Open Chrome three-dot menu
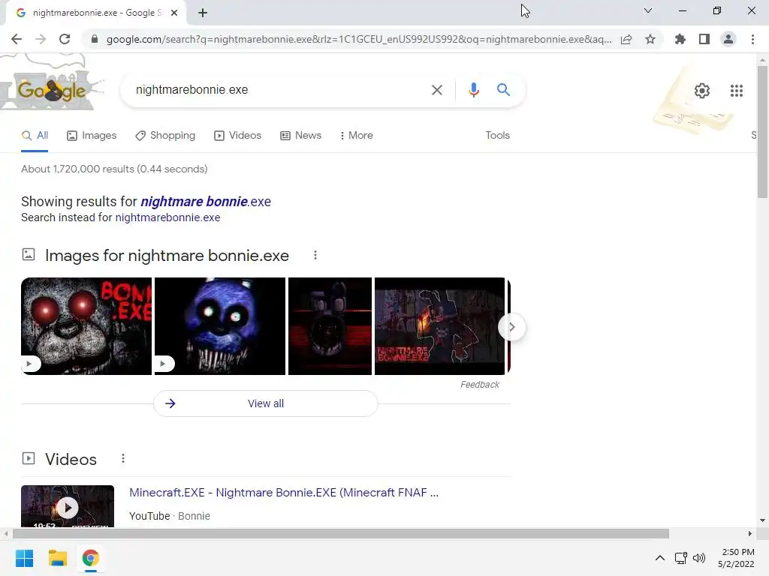This screenshot has width=769, height=576. click(752, 39)
